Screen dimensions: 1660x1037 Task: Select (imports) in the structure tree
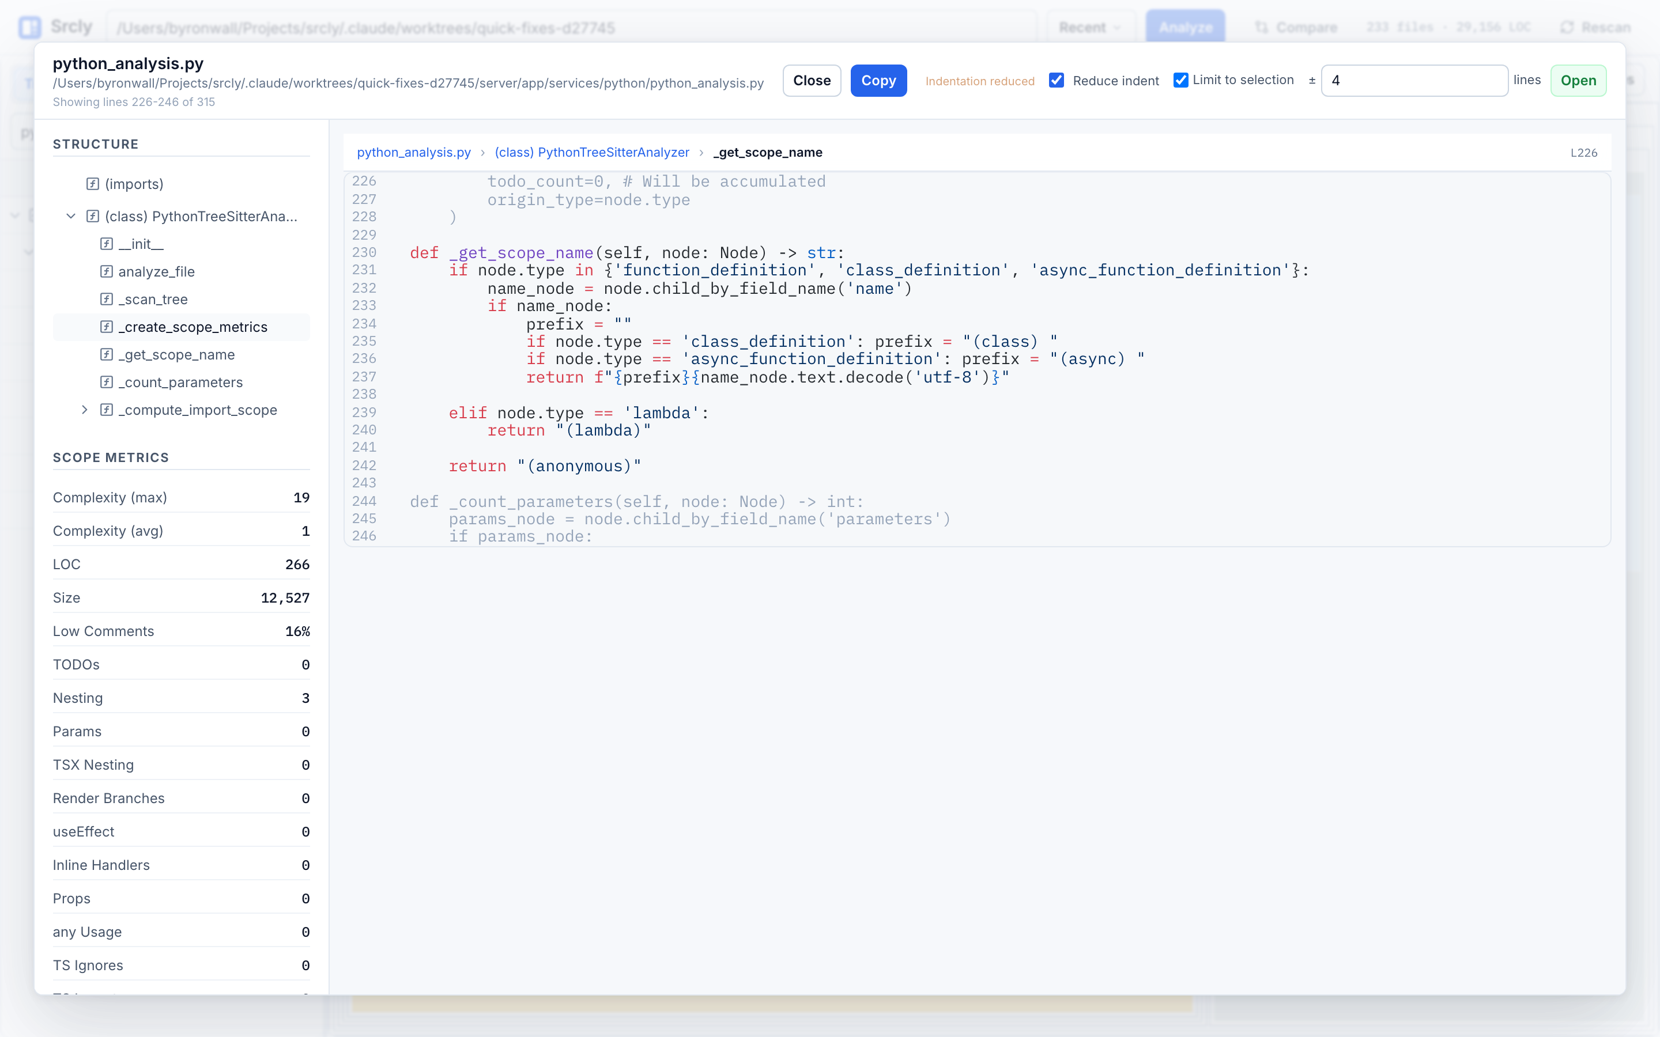(x=134, y=184)
